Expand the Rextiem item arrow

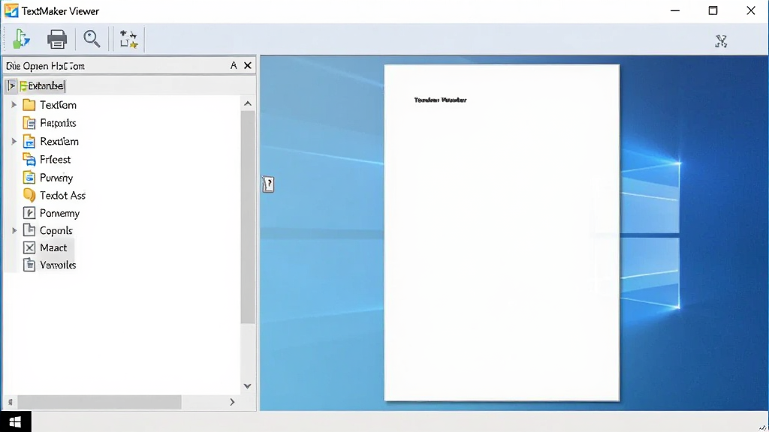(x=14, y=142)
